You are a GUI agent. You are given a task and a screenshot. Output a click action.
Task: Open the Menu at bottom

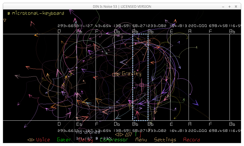point(141,140)
